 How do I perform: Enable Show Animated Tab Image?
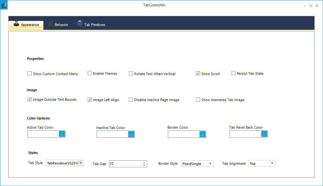point(198,99)
